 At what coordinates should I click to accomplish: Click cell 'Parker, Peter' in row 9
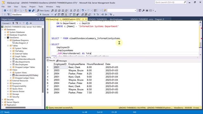pos(75,92)
